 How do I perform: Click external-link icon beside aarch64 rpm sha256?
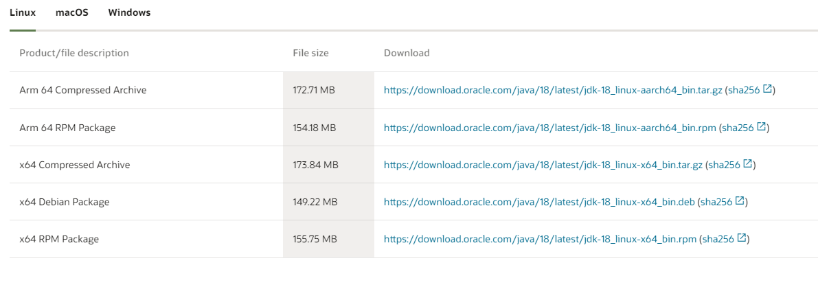[761, 126]
